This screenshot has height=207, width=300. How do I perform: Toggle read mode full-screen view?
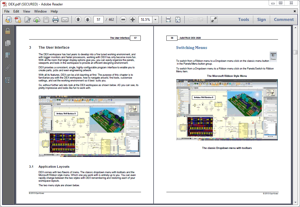214,20
